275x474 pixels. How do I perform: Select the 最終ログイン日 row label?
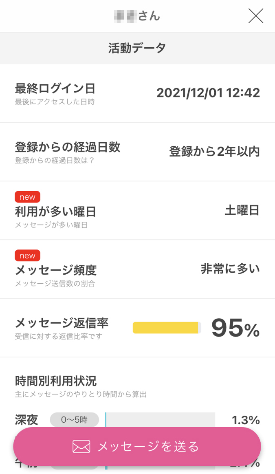(55, 88)
